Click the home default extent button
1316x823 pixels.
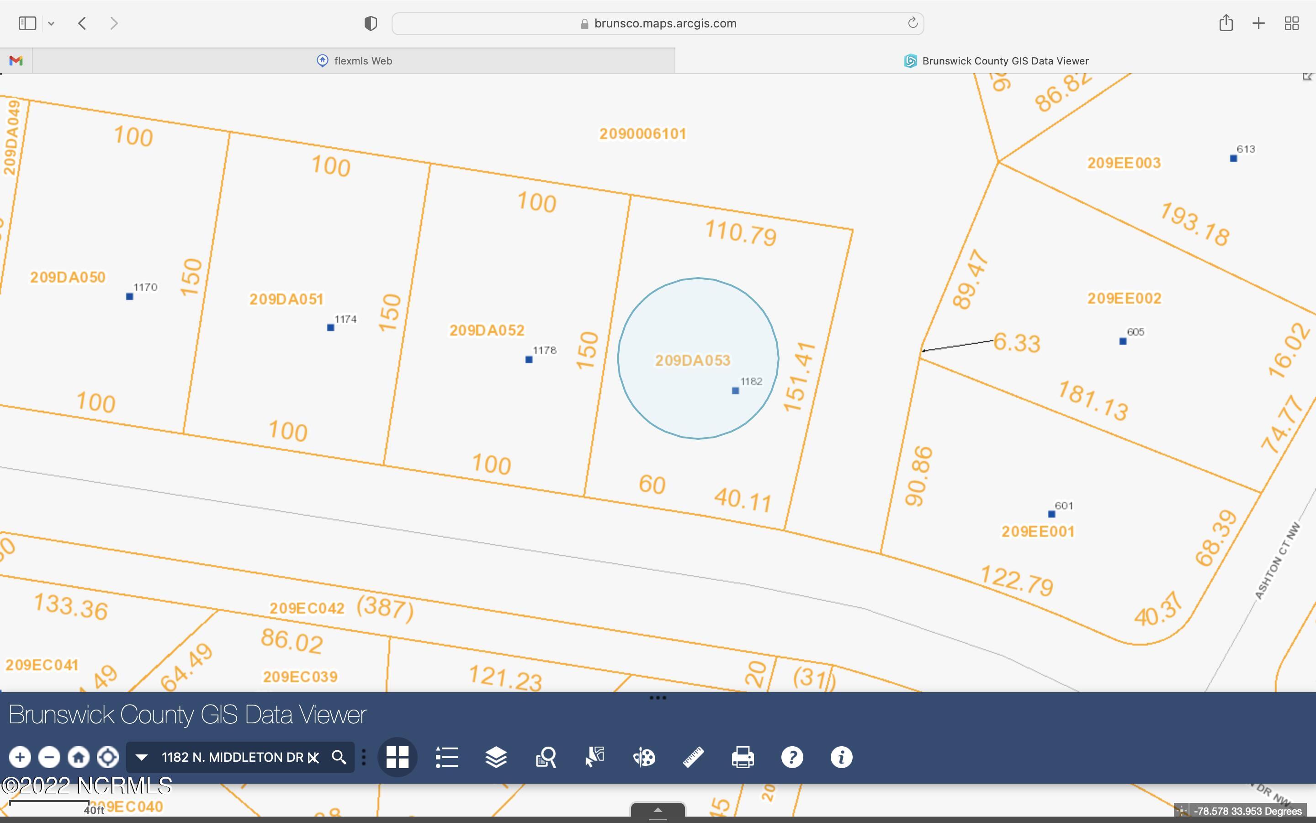tap(78, 757)
